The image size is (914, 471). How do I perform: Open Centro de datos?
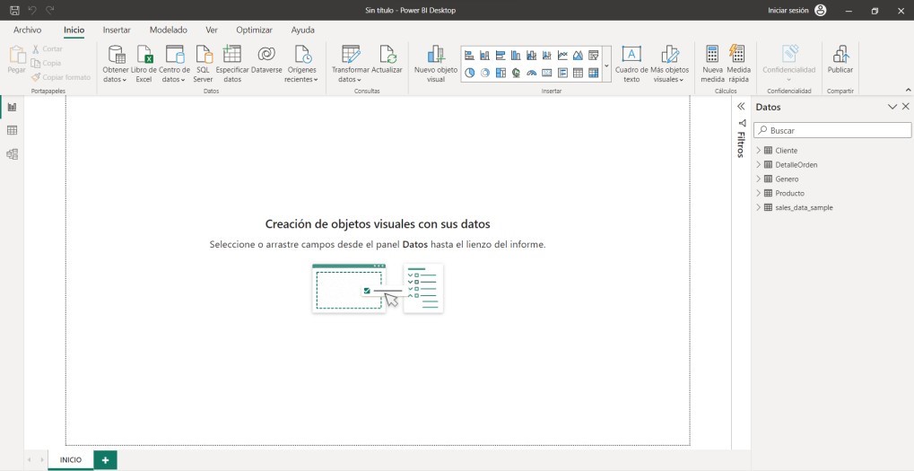pos(174,64)
